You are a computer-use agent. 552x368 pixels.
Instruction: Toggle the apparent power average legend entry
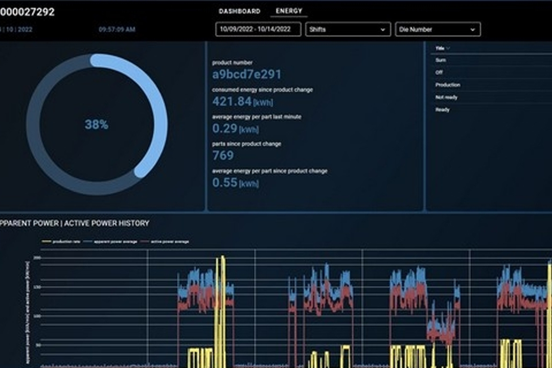tap(110, 242)
